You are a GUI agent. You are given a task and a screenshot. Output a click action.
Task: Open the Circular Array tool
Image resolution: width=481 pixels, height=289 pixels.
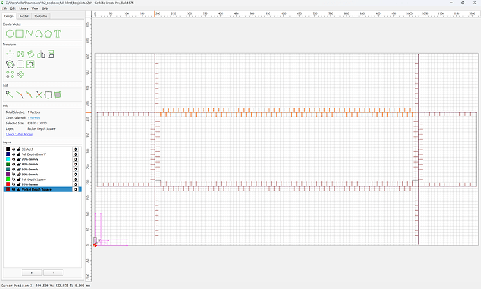point(20,75)
